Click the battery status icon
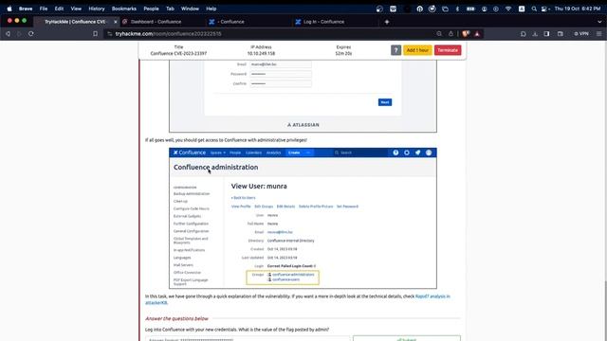607x341 pixels. tap(470, 9)
